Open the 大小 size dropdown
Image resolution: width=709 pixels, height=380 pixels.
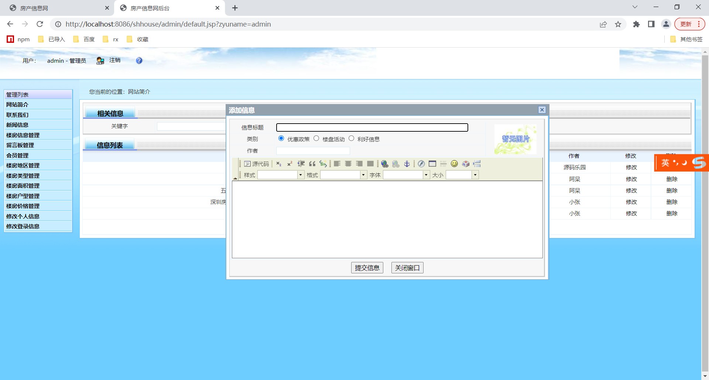[462, 175]
